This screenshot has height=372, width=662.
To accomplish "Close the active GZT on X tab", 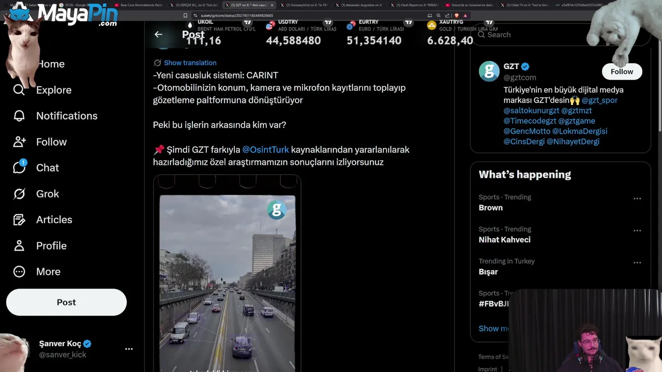I will click(272, 5).
